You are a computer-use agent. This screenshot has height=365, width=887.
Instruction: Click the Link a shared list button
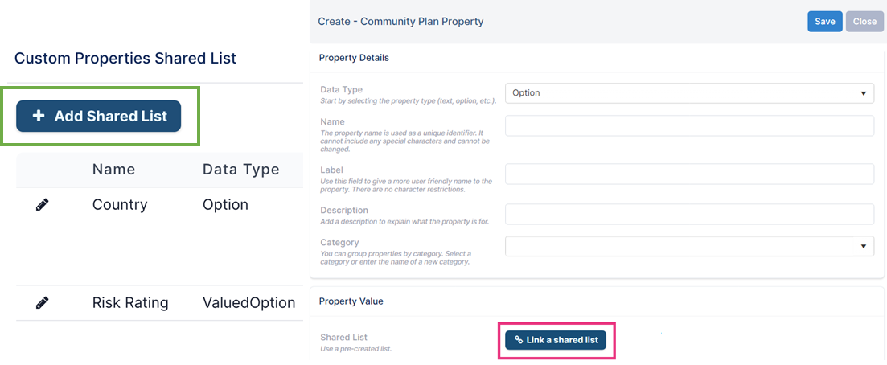point(556,340)
